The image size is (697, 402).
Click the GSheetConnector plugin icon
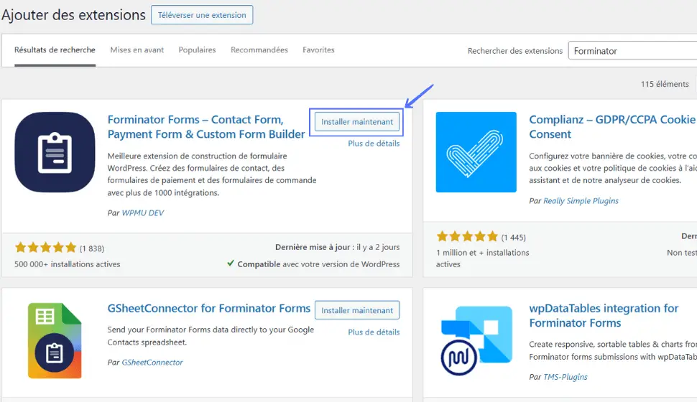click(55, 341)
